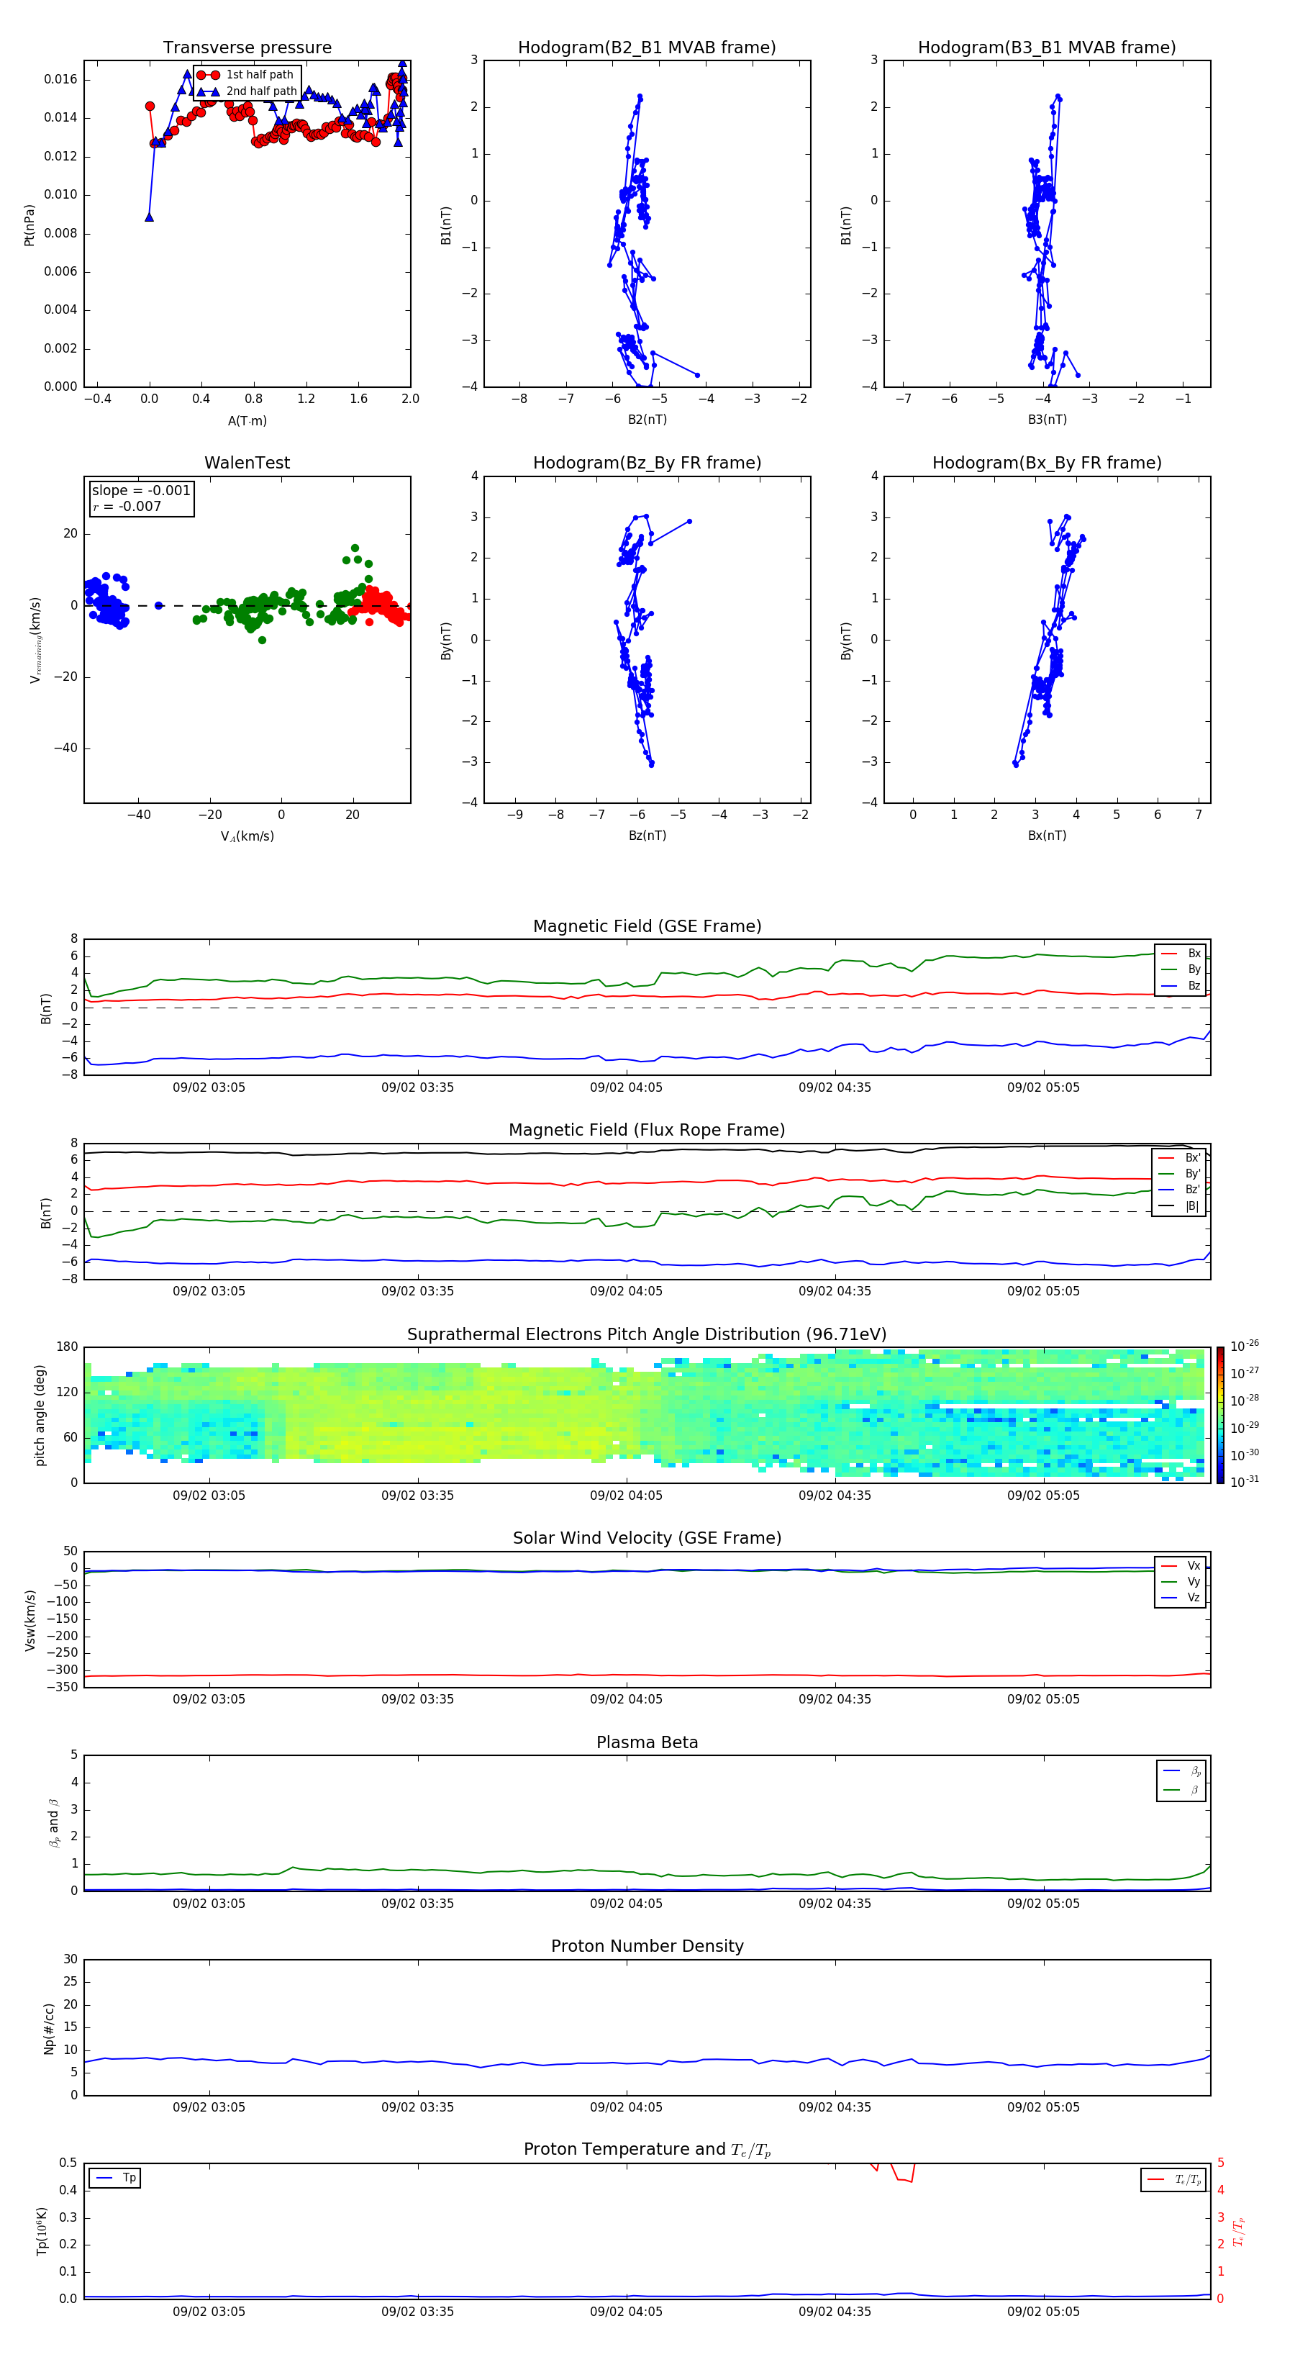Screen dimensions: 1295x2375
Task: Click 'Hodogram(B3_B1 MVAB frame)' title
Action: (1047, 47)
